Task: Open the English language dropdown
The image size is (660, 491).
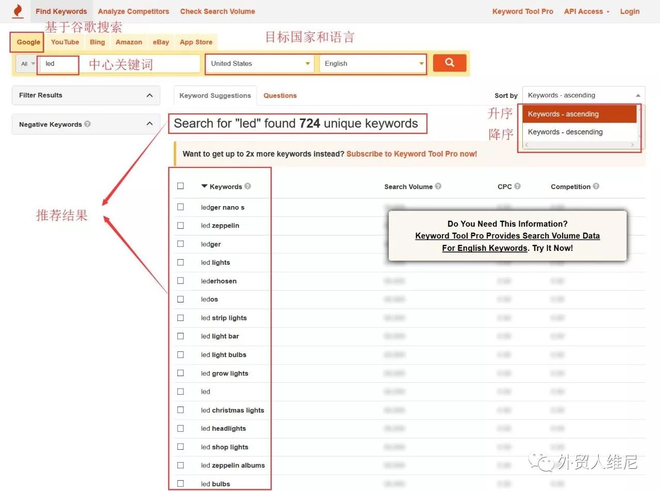Action: coord(373,63)
